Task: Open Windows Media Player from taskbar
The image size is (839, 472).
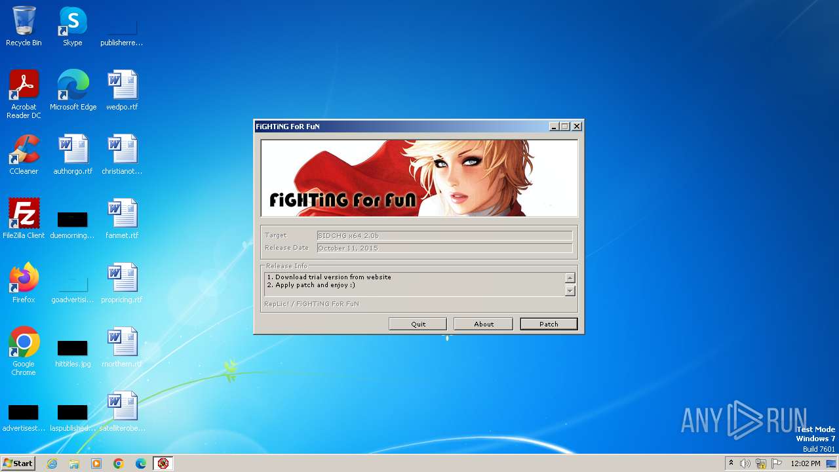Action: pyautogui.click(x=96, y=463)
